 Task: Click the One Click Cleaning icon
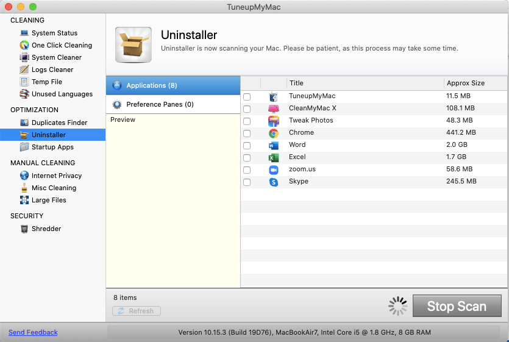(24, 45)
